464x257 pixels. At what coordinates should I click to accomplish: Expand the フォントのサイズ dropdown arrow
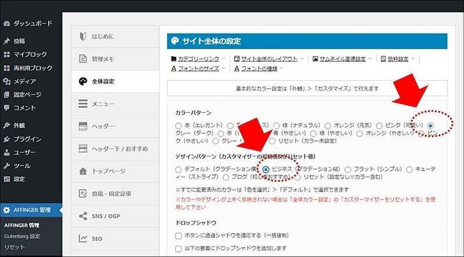[x=223, y=68]
